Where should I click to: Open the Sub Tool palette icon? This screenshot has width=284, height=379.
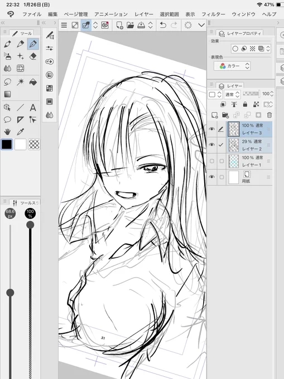(x=50, y=35)
